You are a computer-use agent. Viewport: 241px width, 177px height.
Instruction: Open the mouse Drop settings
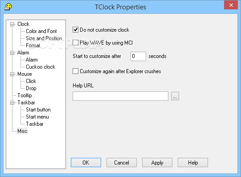click(x=31, y=88)
